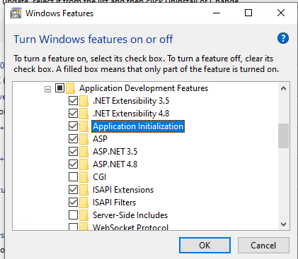Image resolution: width=298 pixels, height=259 pixels.
Task: Click OK to apply feature changes
Action: [x=205, y=246]
